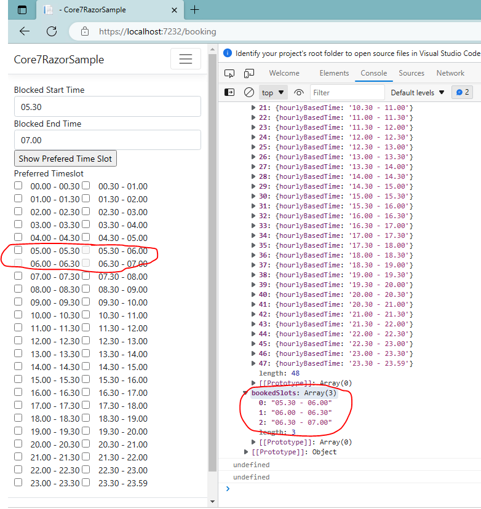Click the scrollbar down arrow
481x509 pixels.
(212, 502)
